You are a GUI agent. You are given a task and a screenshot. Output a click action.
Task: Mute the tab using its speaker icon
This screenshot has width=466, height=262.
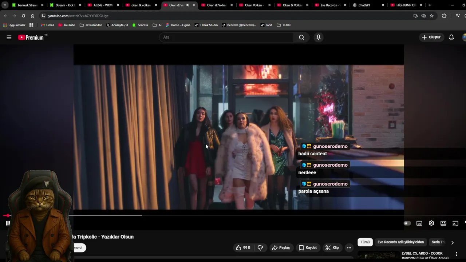pos(187,5)
